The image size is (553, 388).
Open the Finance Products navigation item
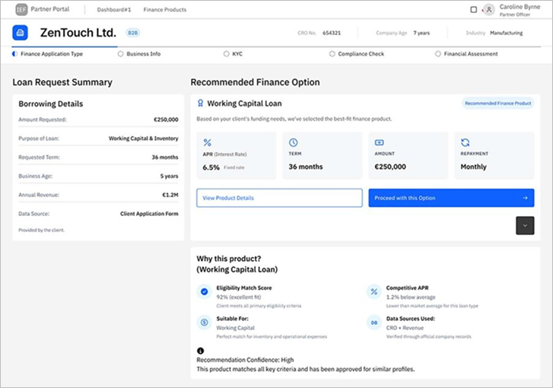(165, 10)
